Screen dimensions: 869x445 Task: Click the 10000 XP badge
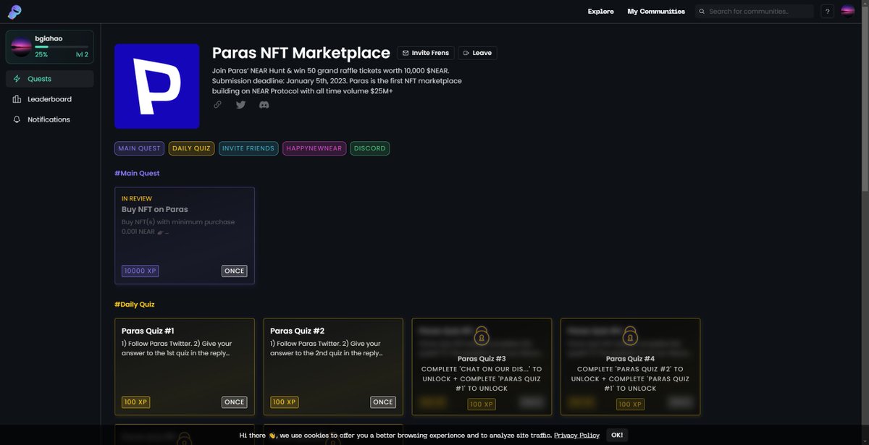point(140,271)
